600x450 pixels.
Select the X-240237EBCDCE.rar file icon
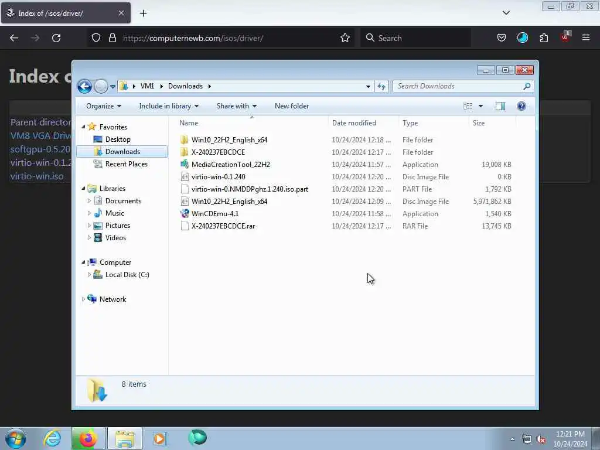185,226
